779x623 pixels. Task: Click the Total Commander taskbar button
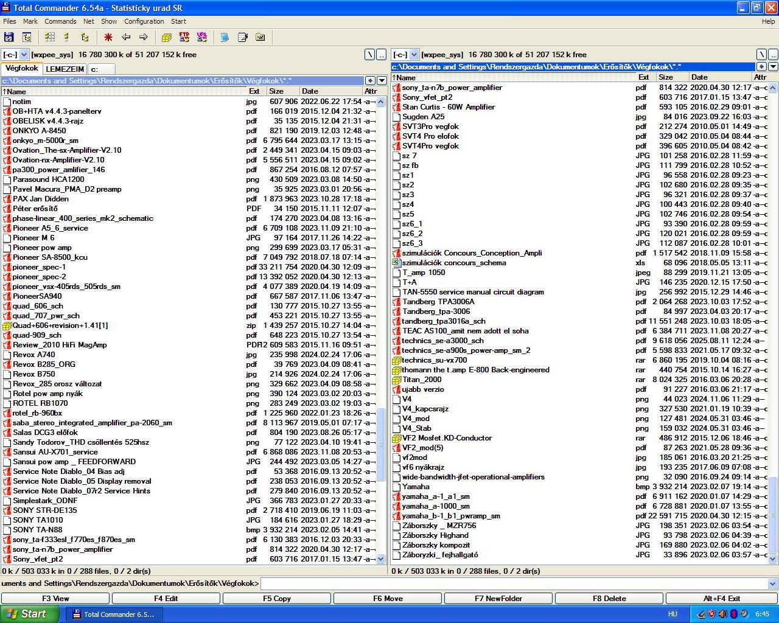113,614
